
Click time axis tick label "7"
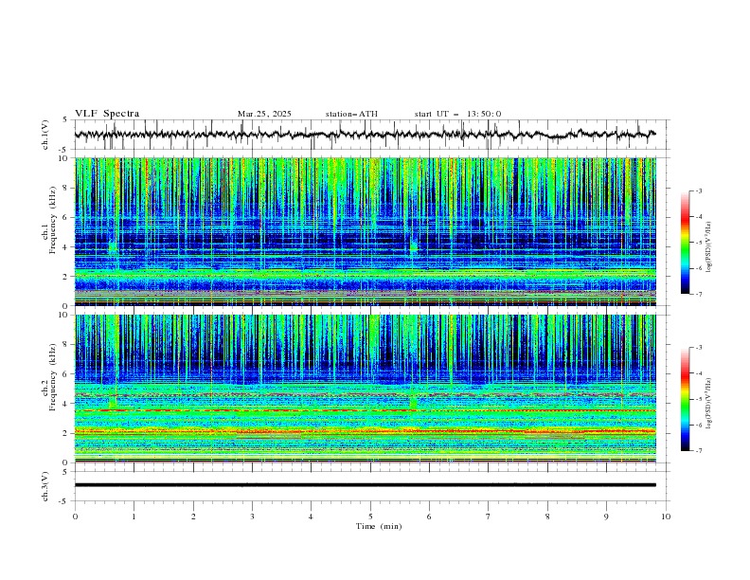489,517
